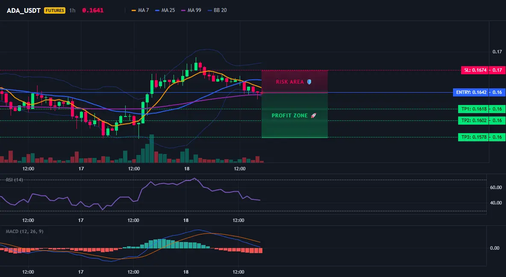Click the 0.00 MACD axis value
The height and width of the screenshot is (277, 506).
click(495, 248)
